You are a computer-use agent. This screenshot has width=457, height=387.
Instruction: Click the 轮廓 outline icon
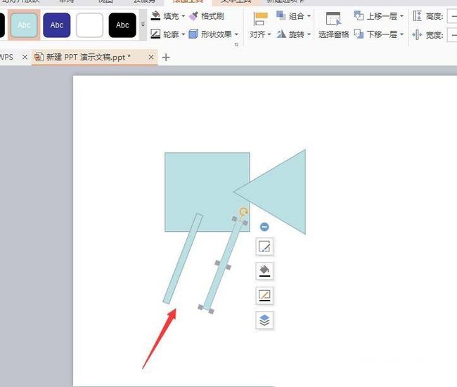tap(155, 34)
